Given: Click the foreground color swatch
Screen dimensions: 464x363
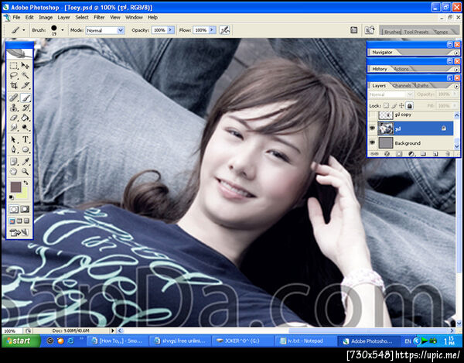Looking at the screenshot, I should tap(15, 187).
